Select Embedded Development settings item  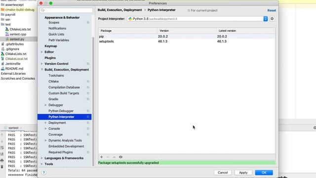66,146
